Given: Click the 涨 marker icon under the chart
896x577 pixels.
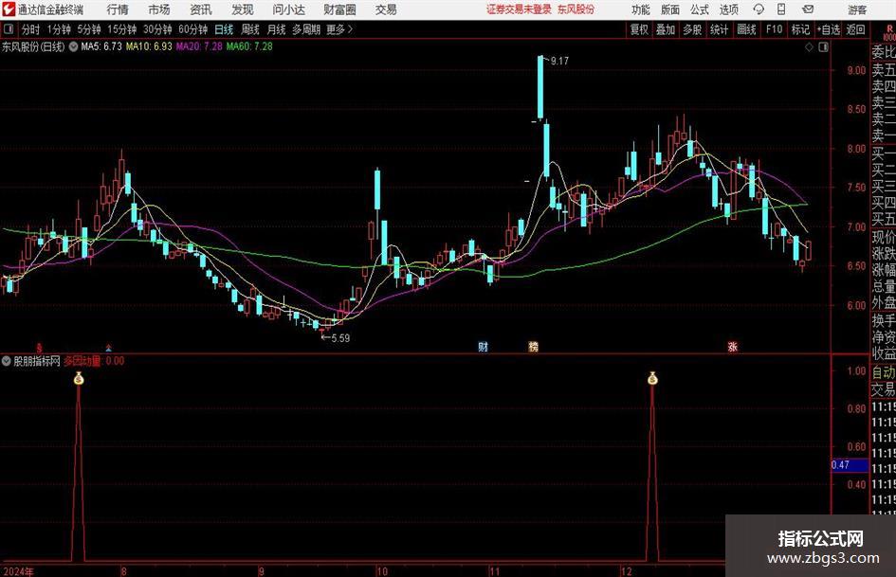Looking at the screenshot, I should (x=732, y=346).
